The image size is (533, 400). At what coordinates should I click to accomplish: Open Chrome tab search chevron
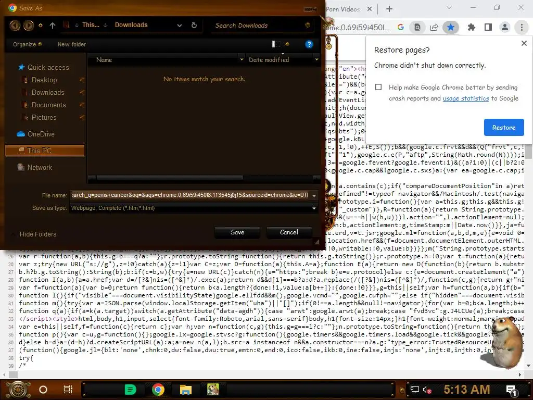point(449,7)
